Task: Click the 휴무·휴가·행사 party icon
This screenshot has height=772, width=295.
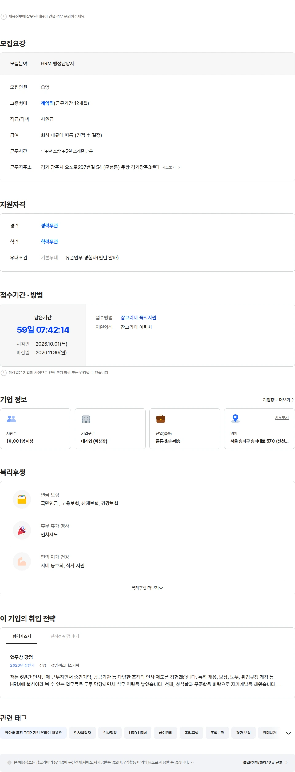Action: (22, 530)
